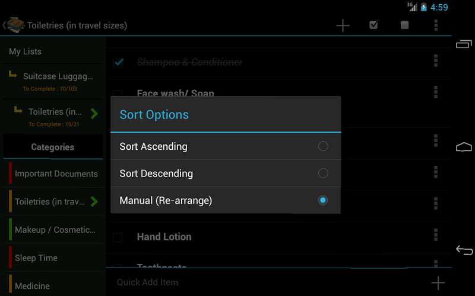The width and height of the screenshot is (475, 296).
Task: Open options for the Shampoo & Conditioner item
Action: (436, 61)
